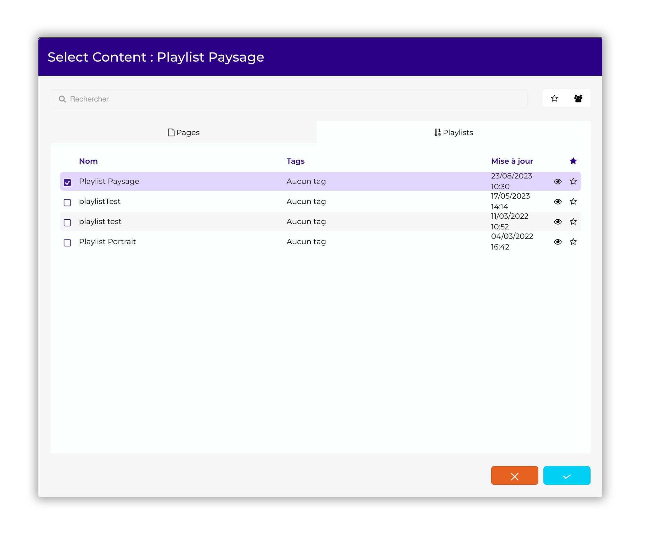This screenshot has width=645, height=538.
Task: Preview playlistTest with eye icon
Action: click(x=558, y=202)
